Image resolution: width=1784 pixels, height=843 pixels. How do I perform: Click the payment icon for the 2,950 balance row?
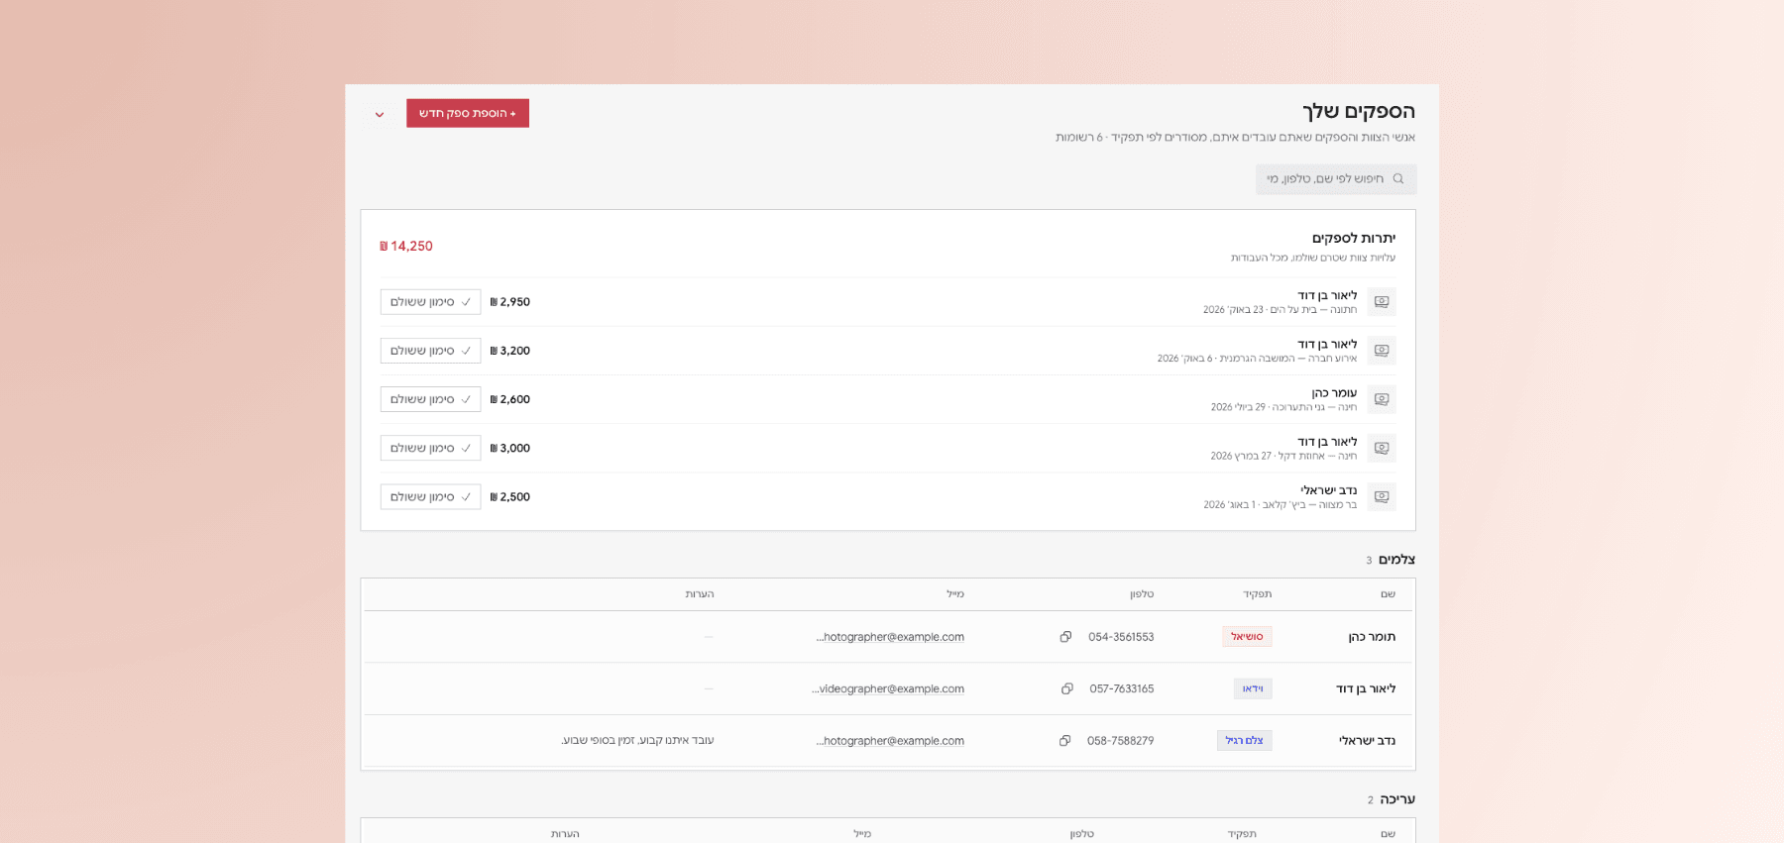tap(1382, 302)
